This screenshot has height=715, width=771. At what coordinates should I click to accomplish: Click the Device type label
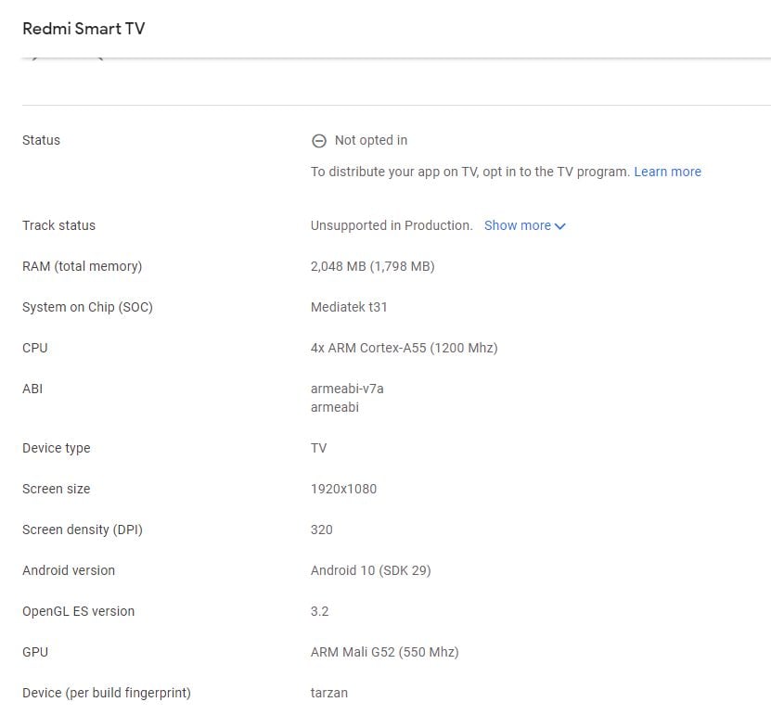click(x=56, y=448)
